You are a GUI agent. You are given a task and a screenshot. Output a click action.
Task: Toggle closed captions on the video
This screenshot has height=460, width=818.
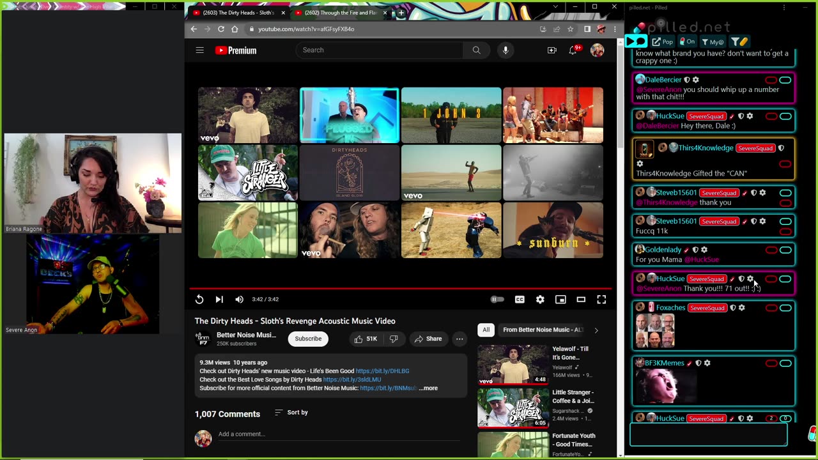(x=520, y=299)
